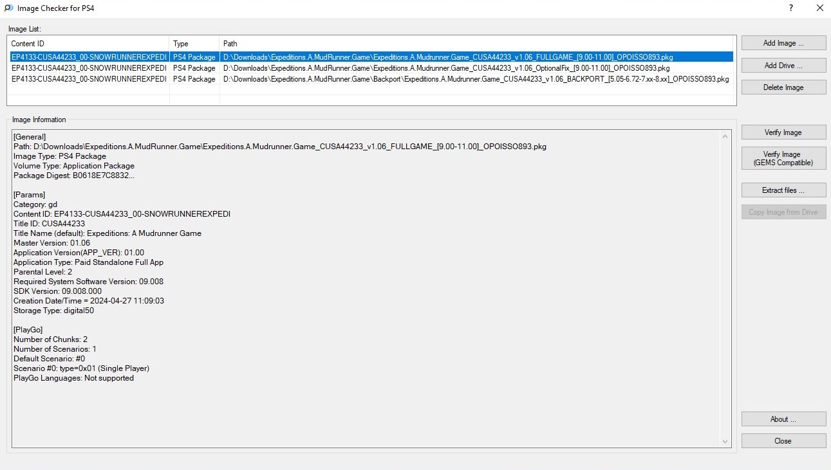This screenshot has width=831, height=470.
Task: Sort by the Type column header
Action: point(195,44)
